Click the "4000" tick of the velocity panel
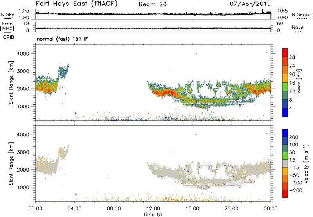 [23, 134]
